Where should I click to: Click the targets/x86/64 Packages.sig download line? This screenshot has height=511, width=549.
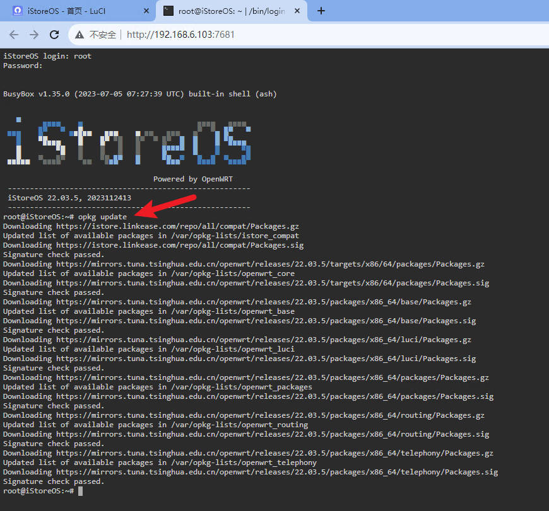pos(246,283)
